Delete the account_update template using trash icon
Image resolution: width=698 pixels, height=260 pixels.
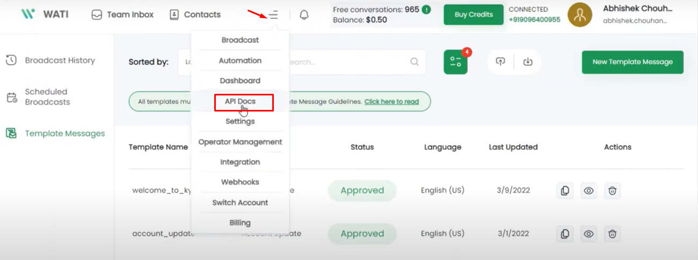coord(612,234)
